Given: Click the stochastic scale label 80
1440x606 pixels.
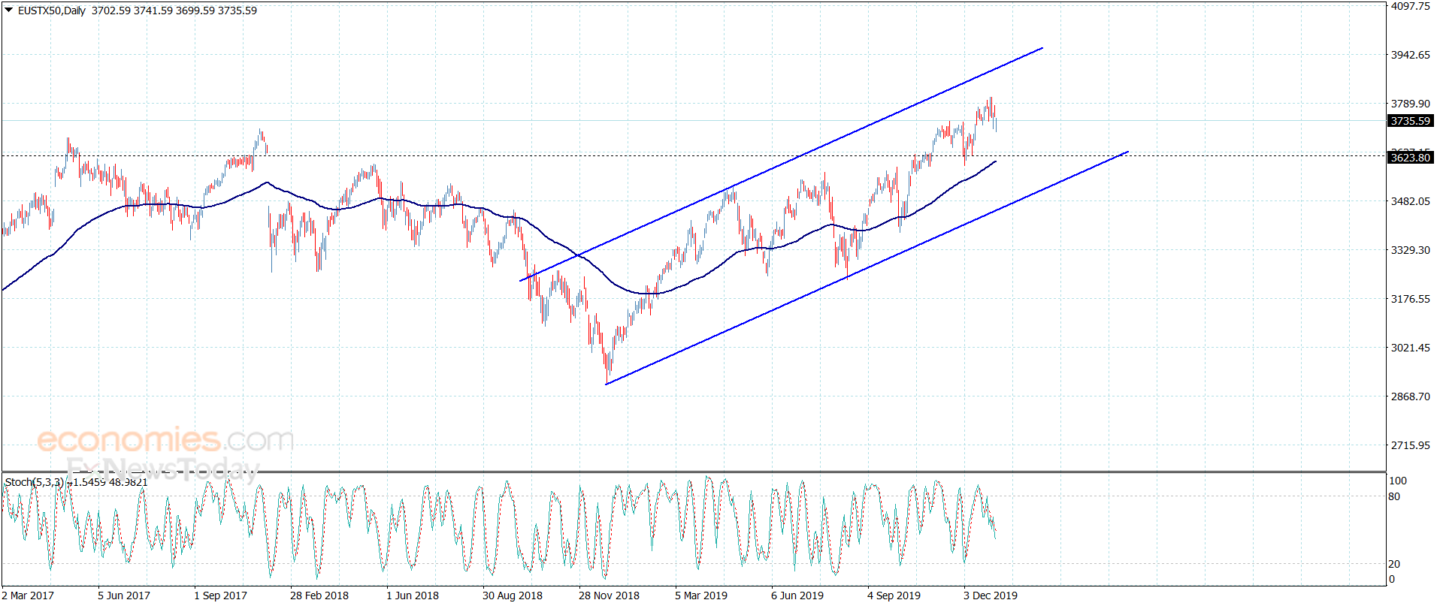Looking at the screenshot, I should [x=1394, y=496].
